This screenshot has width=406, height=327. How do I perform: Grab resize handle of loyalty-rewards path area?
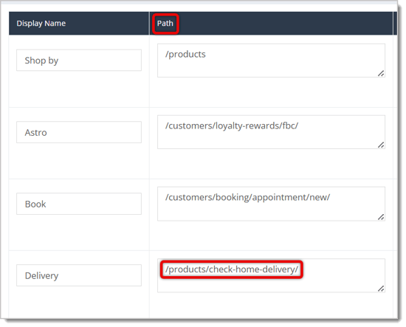tap(381, 145)
